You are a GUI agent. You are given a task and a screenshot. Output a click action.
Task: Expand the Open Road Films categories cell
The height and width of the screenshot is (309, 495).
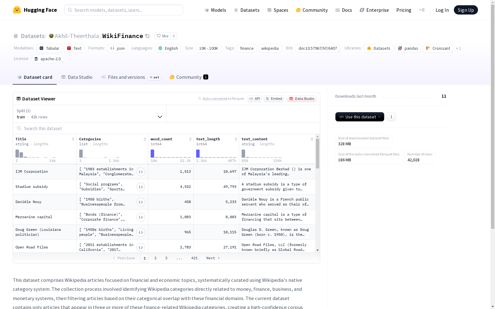141,248
